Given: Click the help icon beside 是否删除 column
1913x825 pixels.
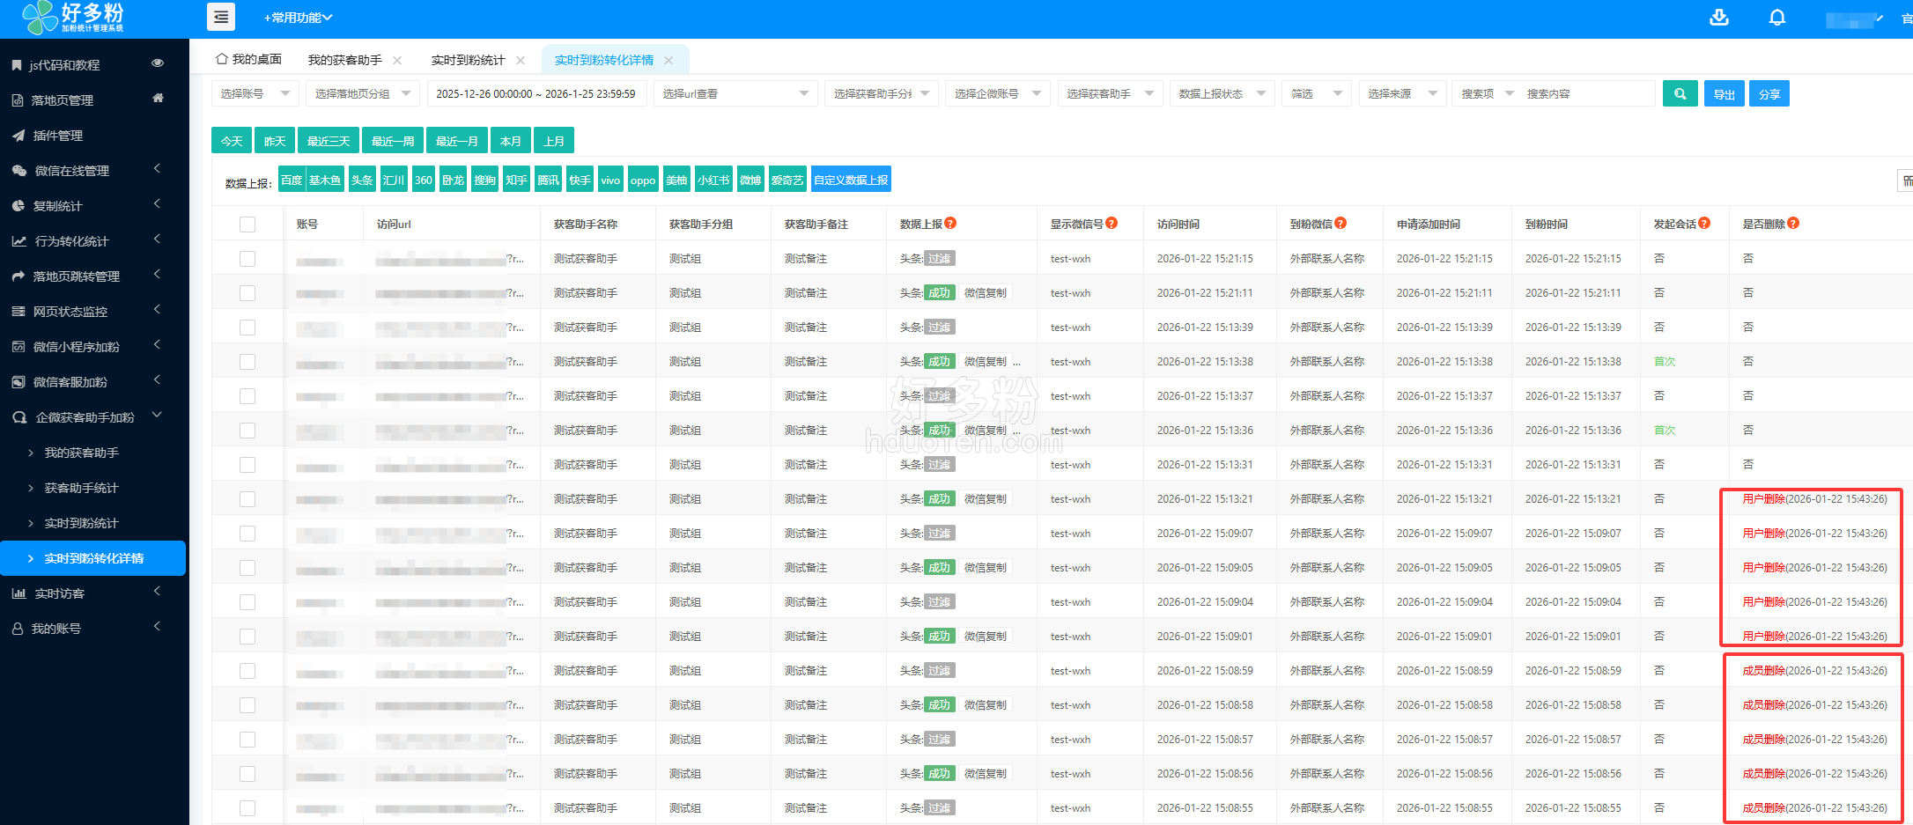Looking at the screenshot, I should tap(1793, 224).
